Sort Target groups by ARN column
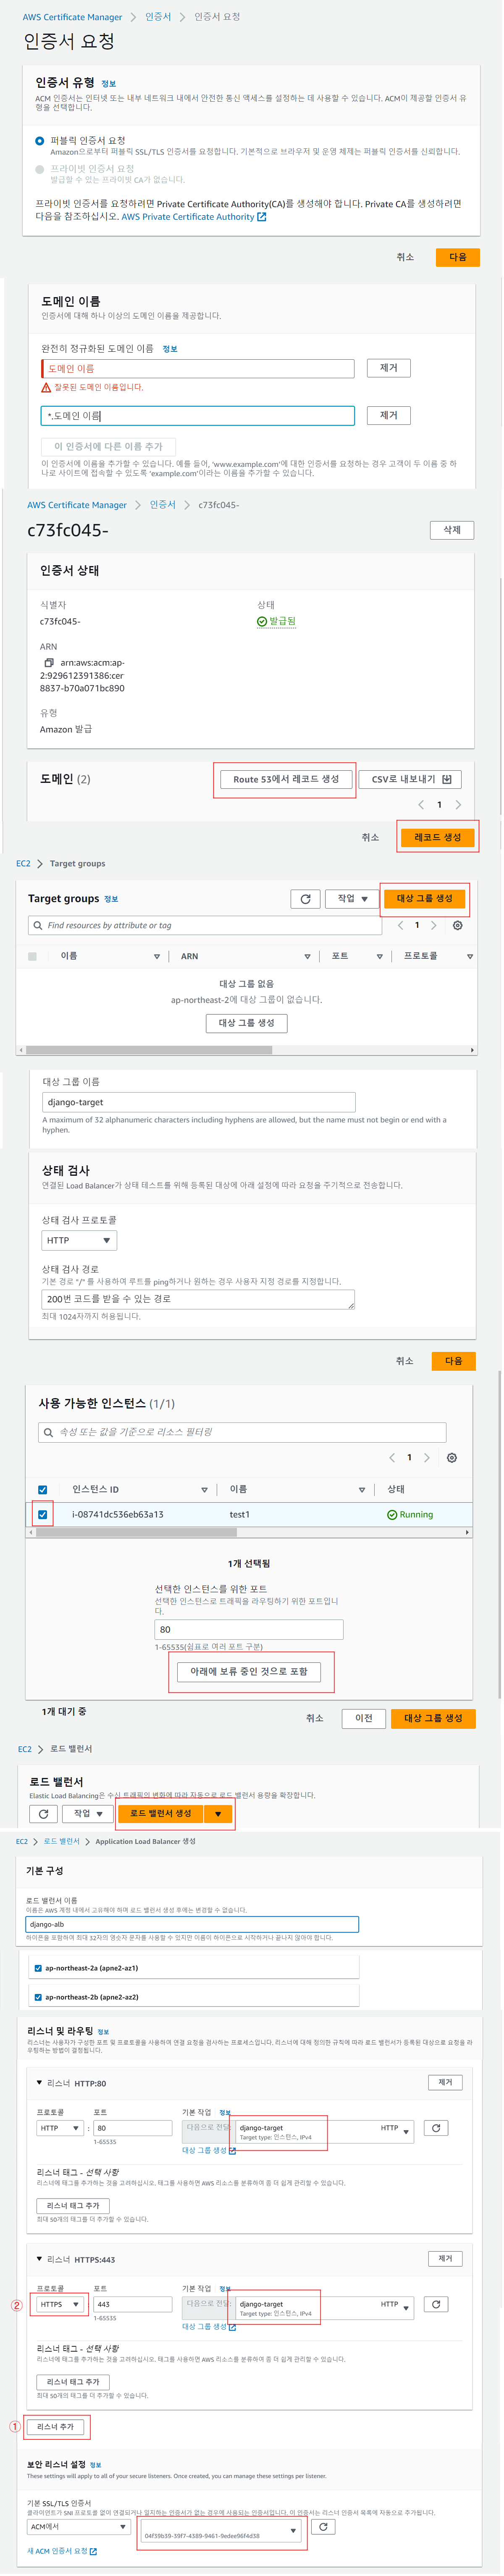504x2576 pixels. click(x=307, y=956)
